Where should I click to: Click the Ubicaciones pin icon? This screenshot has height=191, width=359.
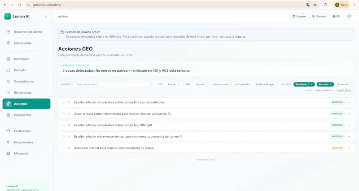[8, 43]
